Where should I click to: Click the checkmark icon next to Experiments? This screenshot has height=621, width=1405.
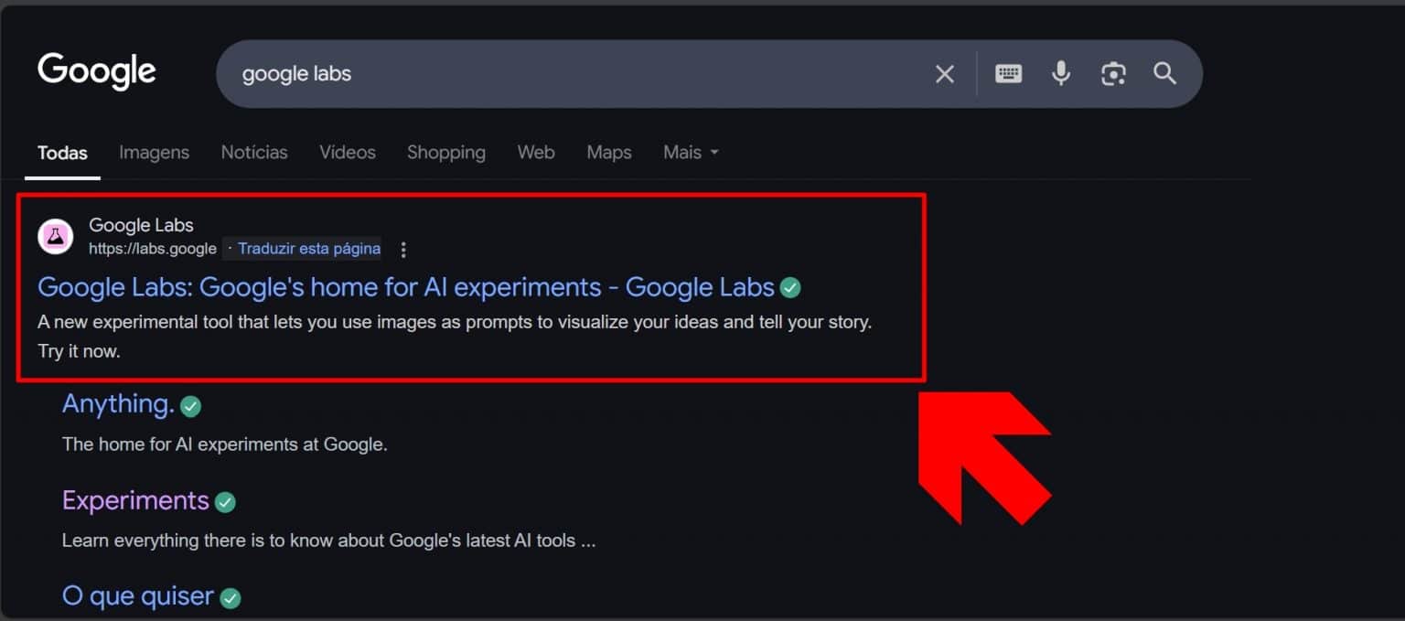(225, 501)
